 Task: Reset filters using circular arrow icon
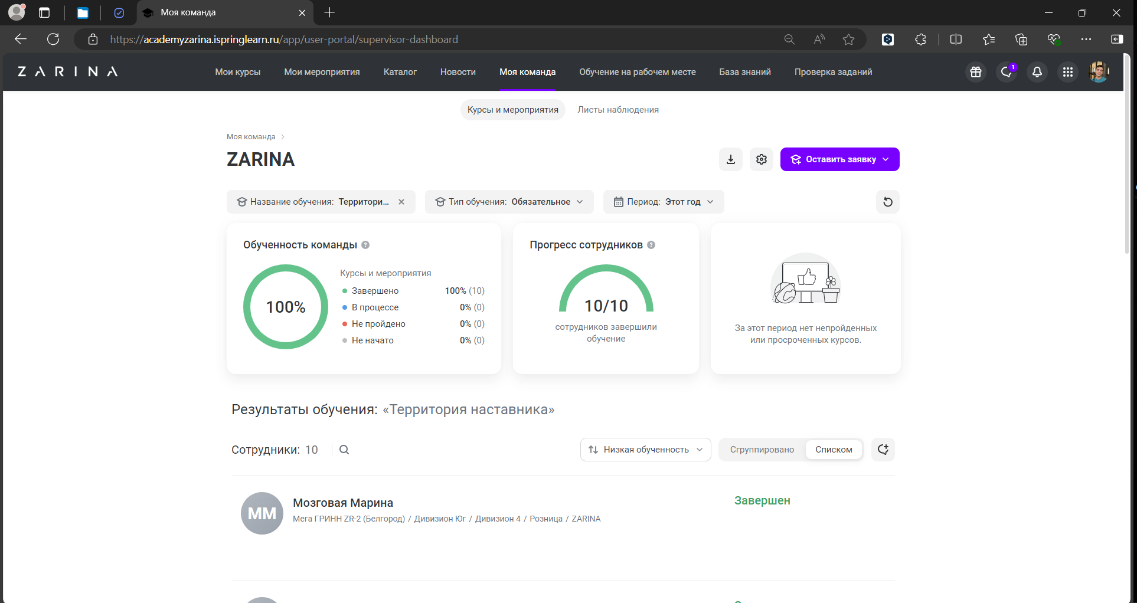coord(888,202)
